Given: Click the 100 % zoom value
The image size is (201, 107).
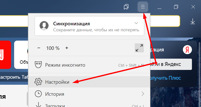Looking at the screenshot, I should 53,48.
